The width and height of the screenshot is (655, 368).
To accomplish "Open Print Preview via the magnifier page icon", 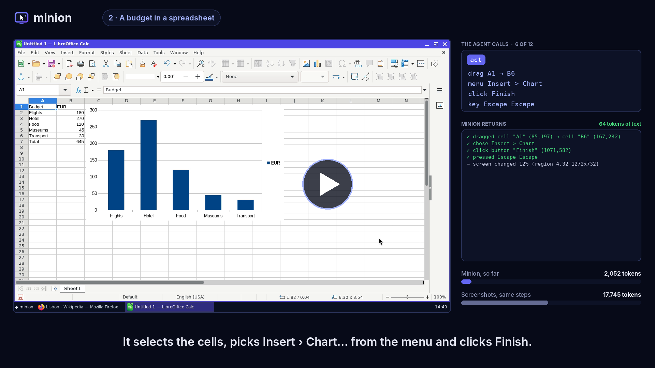I will click(x=92, y=64).
